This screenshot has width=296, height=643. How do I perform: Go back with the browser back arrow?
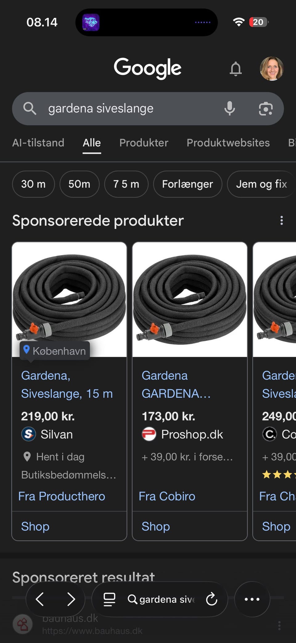(x=40, y=599)
